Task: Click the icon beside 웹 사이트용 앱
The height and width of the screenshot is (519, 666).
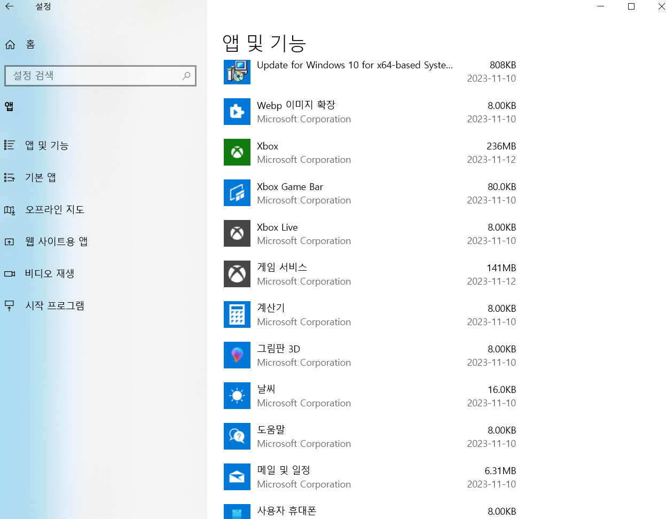Action: click(10, 242)
